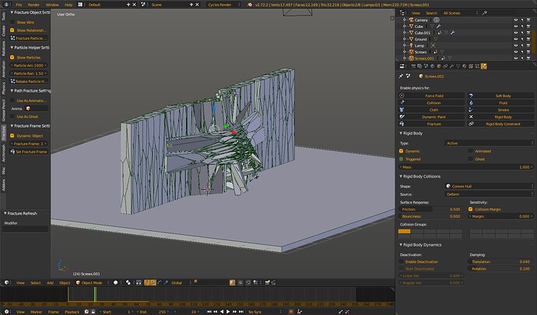Open the Marker menu in timeline
Screen dimensions: 537x315
37,312
